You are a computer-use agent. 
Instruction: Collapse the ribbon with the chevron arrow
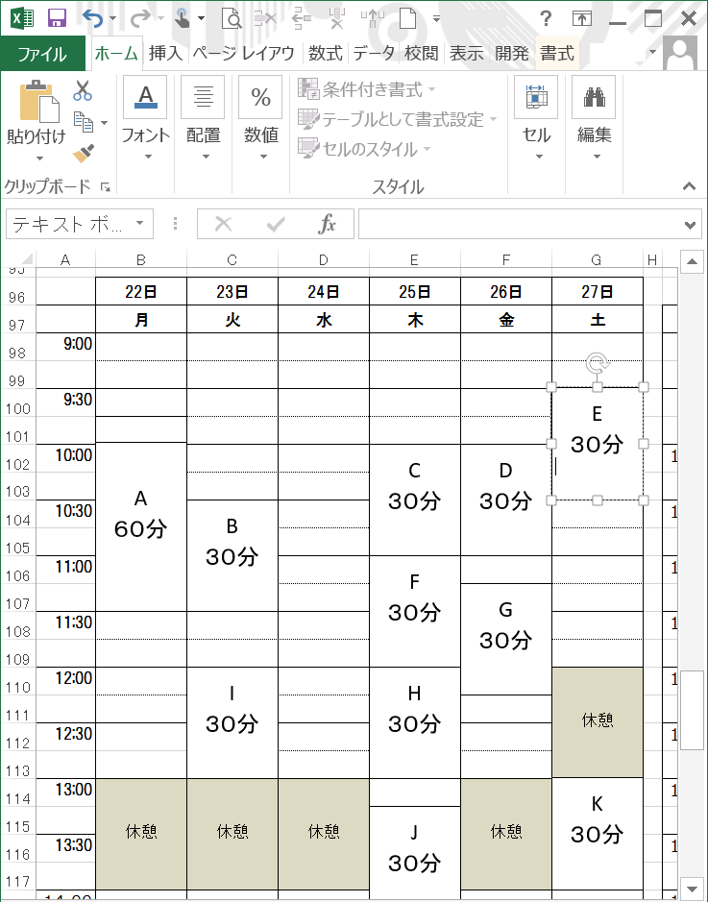(x=689, y=186)
